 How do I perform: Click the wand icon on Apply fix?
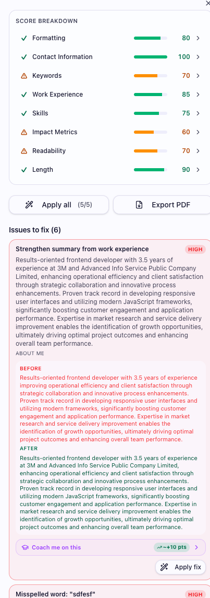(164, 567)
